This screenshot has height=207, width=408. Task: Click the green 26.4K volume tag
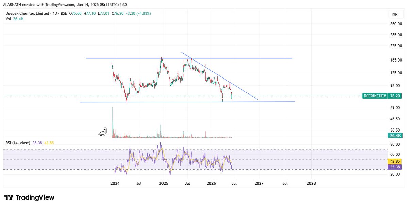[395, 135]
